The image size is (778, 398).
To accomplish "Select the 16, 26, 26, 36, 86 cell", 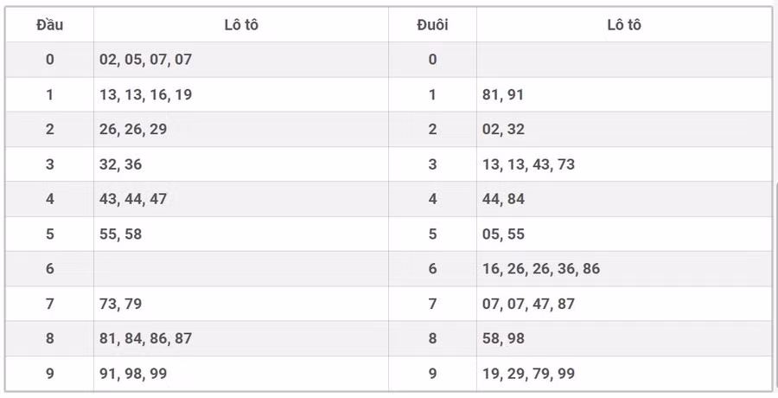I will click(x=541, y=269).
